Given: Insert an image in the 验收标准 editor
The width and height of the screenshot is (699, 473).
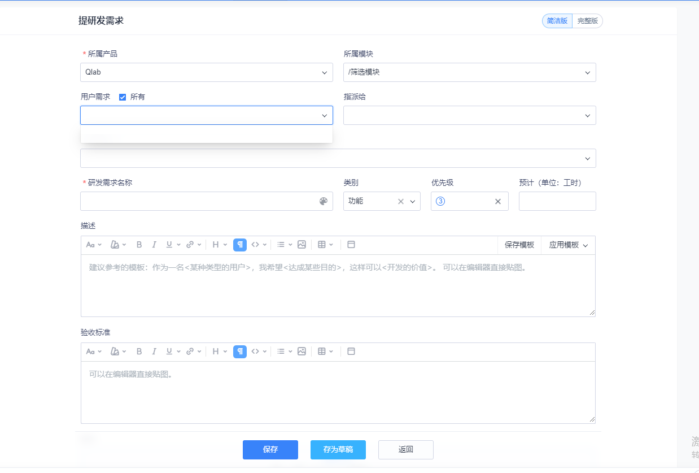Looking at the screenshot, I should tap(302, 352).
